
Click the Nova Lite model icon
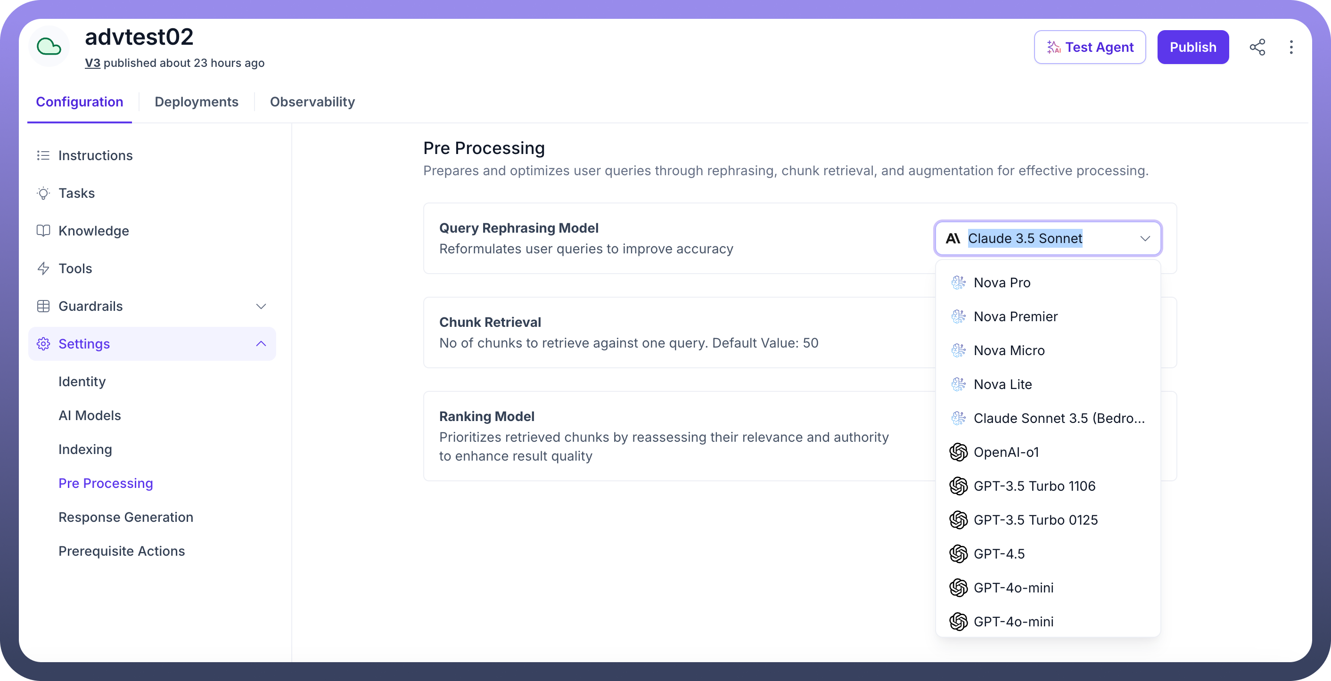(959, 384)
